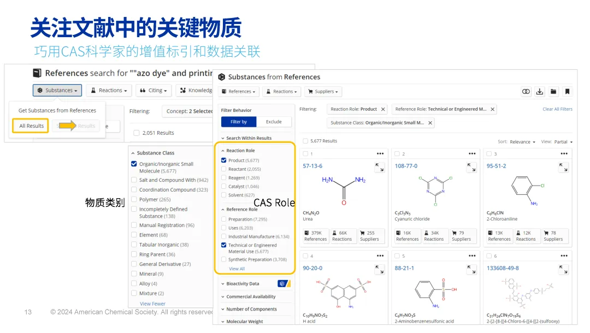Click the Cyanuric chloride structure image
Viewport: 590px width, 333px height.
(x=435, y=191)
